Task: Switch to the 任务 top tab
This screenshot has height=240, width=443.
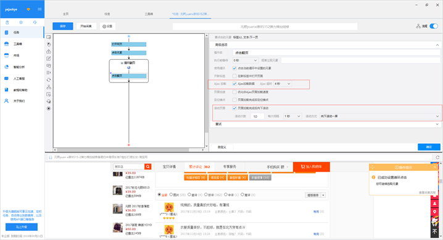Action: click(x=107, y=14)
